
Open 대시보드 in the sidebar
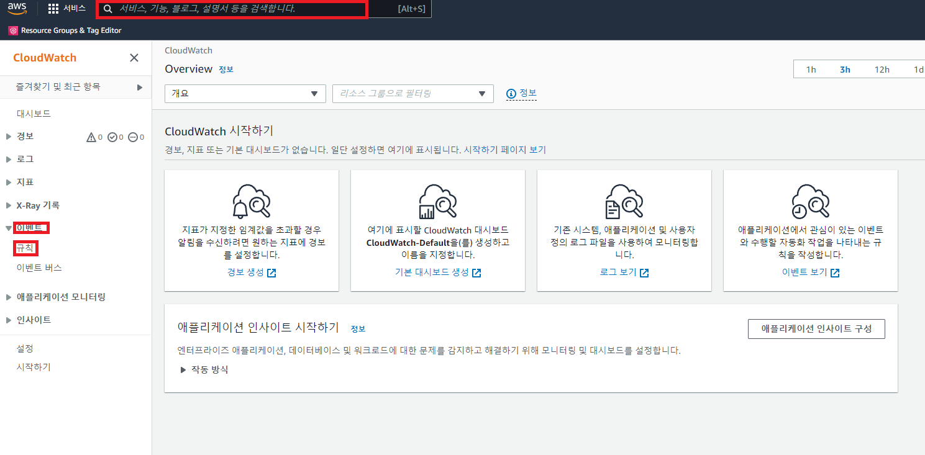[34, 114]
